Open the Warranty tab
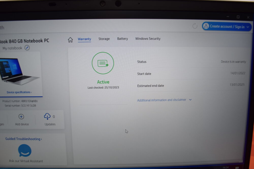The width and height of the screenshot is (254, 169). (x=84, y=39)
